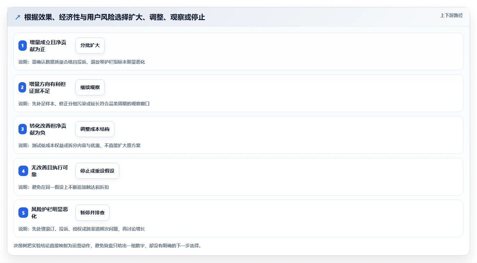Image resolution: width=477 pixels, height=263 pixels.
Task: Click the panel heading 根据效果、经济性与用户风险选择
Action: [x=115, y=17]
